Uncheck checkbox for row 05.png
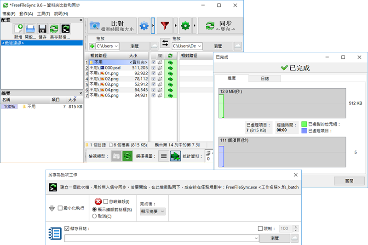Image resolution: width=368 pixels, height=245 pixels. pyautogui.click(x=153, y=96)
